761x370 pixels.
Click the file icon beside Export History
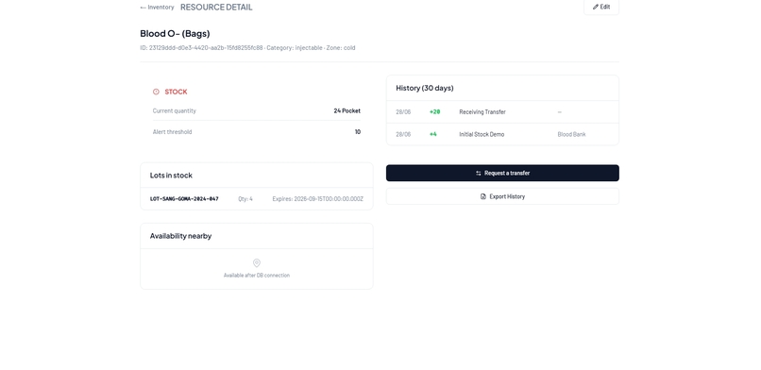[x=482, y=196]
